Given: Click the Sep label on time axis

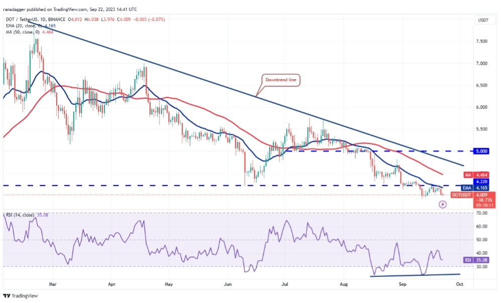Looking at the screenshot, I should pyautogui.click(x=402, y=283).
